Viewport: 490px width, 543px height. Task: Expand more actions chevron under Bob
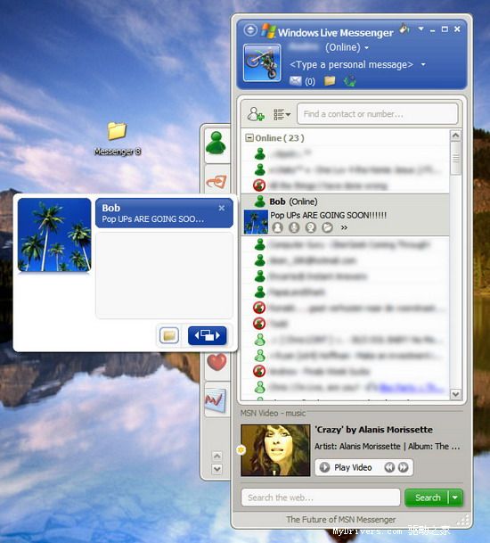click(x=344, y=228)
